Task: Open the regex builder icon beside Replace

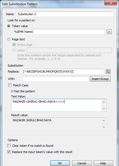Action: [108, 71]
